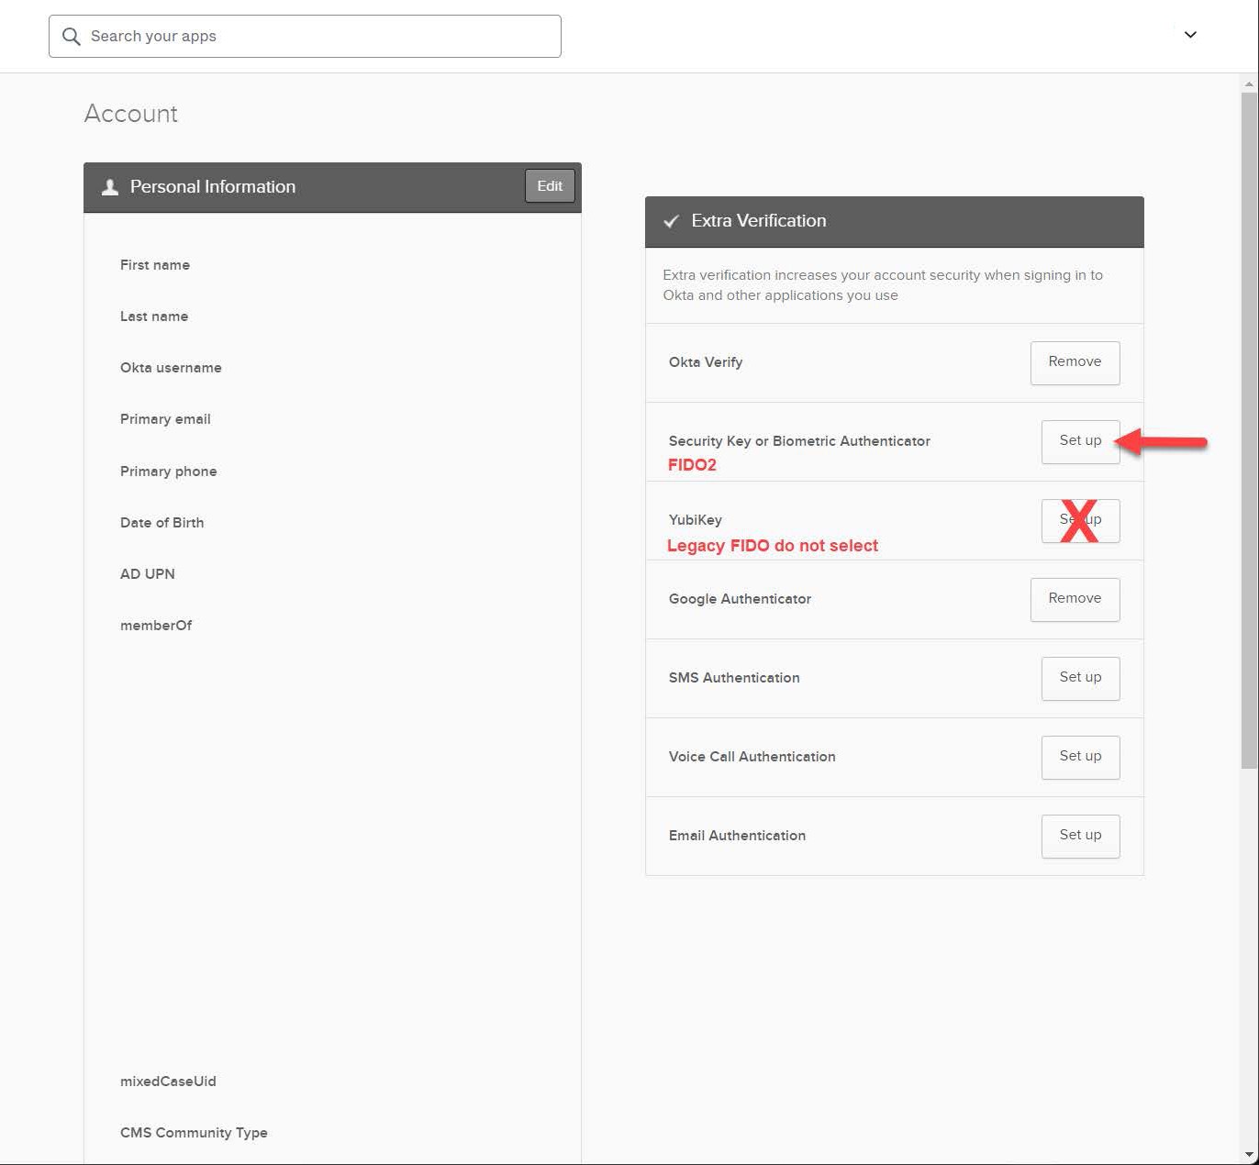The image size is (1259, 1165).
Task: Click the person icon beside Personal Information
Action: [110, 187]
